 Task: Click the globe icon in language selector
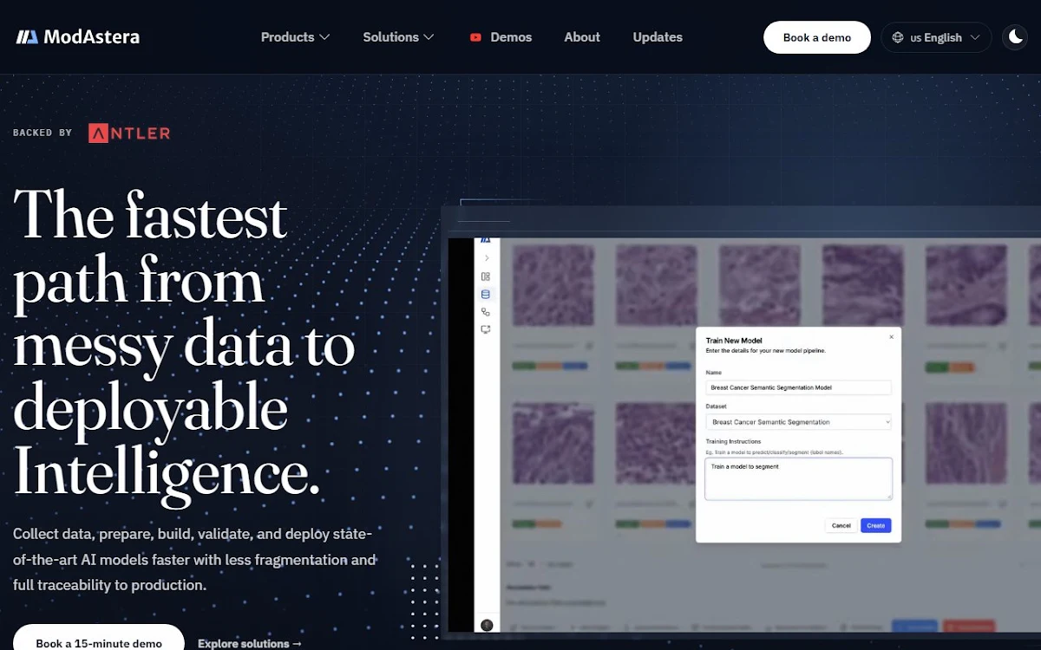point(898,37)
